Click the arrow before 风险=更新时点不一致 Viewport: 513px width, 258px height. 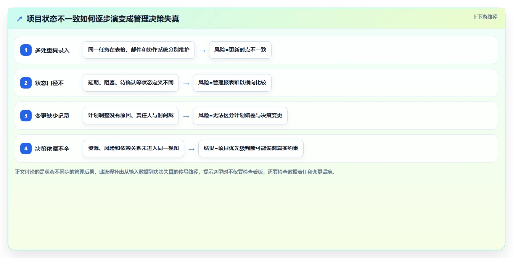click(x=202, y=50)
